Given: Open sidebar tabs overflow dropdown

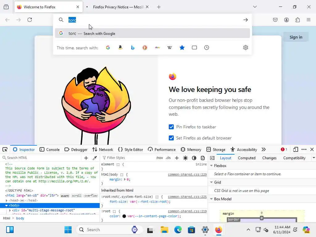Looking at the screenshot, I should [314, 158].
